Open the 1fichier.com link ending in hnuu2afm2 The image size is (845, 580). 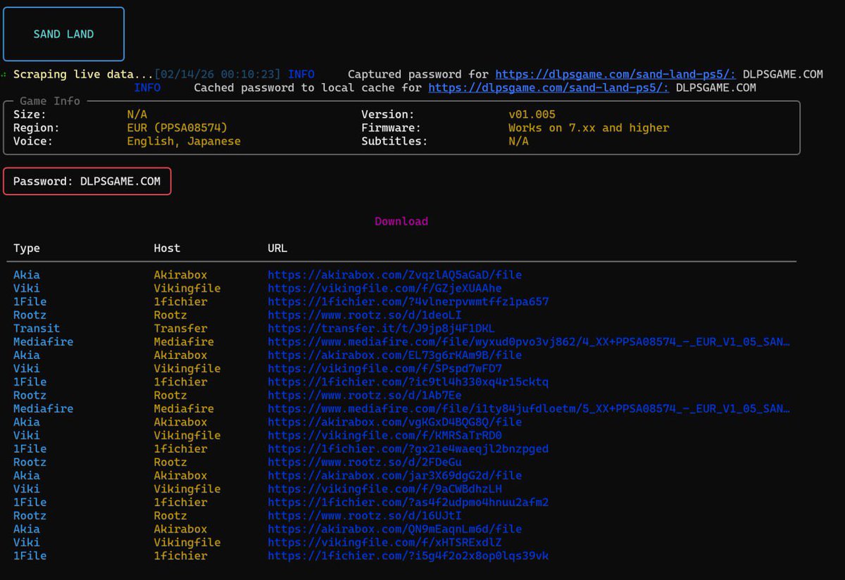pos(408,502)
